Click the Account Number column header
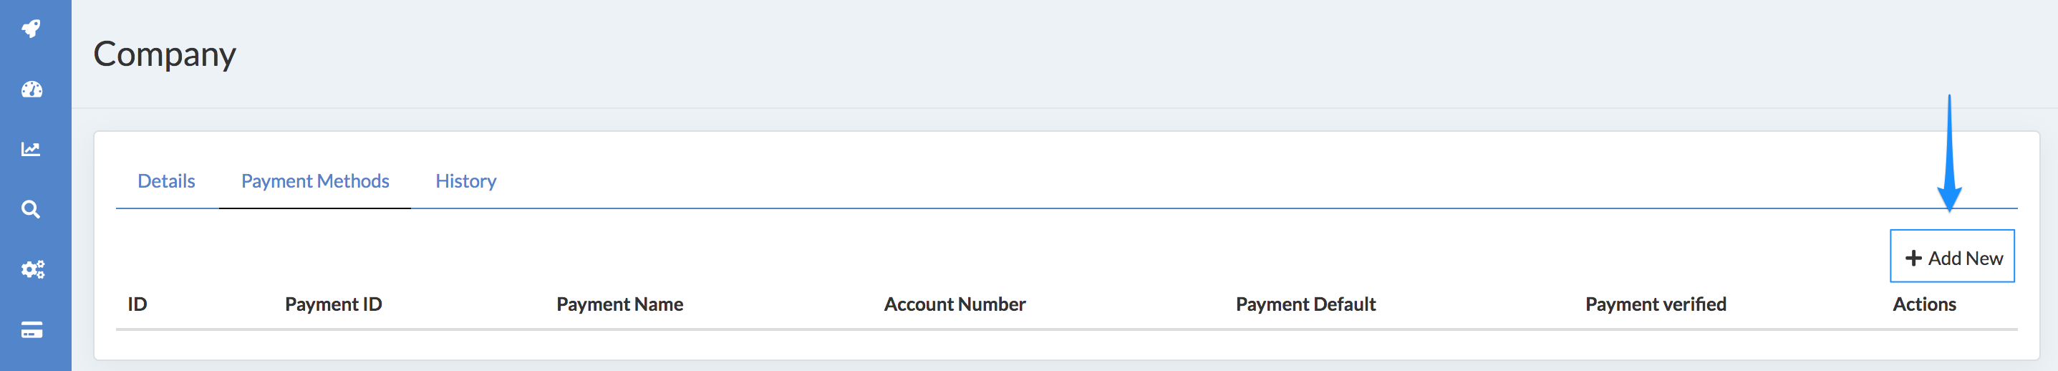Screen dimensions: 2058x371 click(x=955, y=304)
